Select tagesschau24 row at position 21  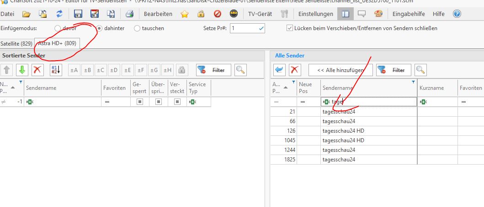pyautogui.click(x=377, y=112)
